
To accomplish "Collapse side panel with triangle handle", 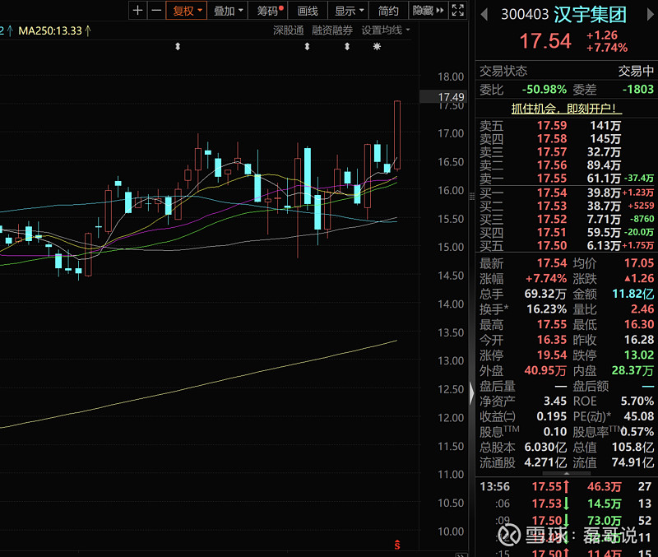I will 471,393.
